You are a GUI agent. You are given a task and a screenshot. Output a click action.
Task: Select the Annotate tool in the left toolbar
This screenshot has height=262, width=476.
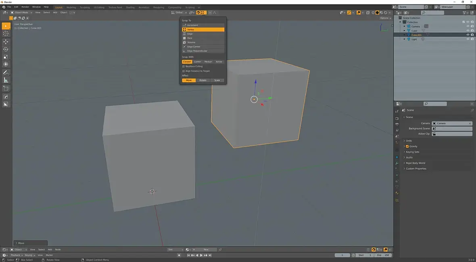6,73
